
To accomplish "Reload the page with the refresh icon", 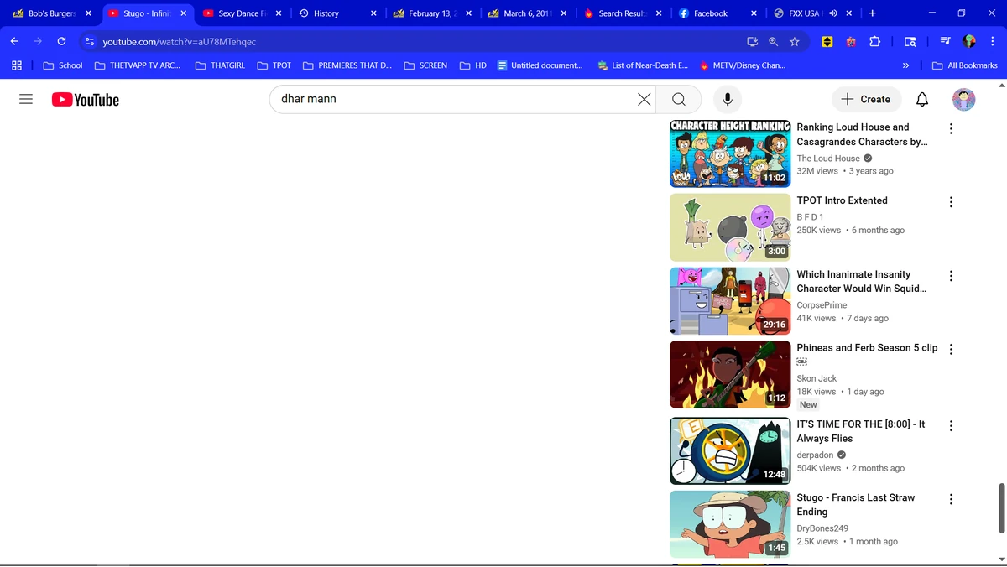I will tap(60, 41).
